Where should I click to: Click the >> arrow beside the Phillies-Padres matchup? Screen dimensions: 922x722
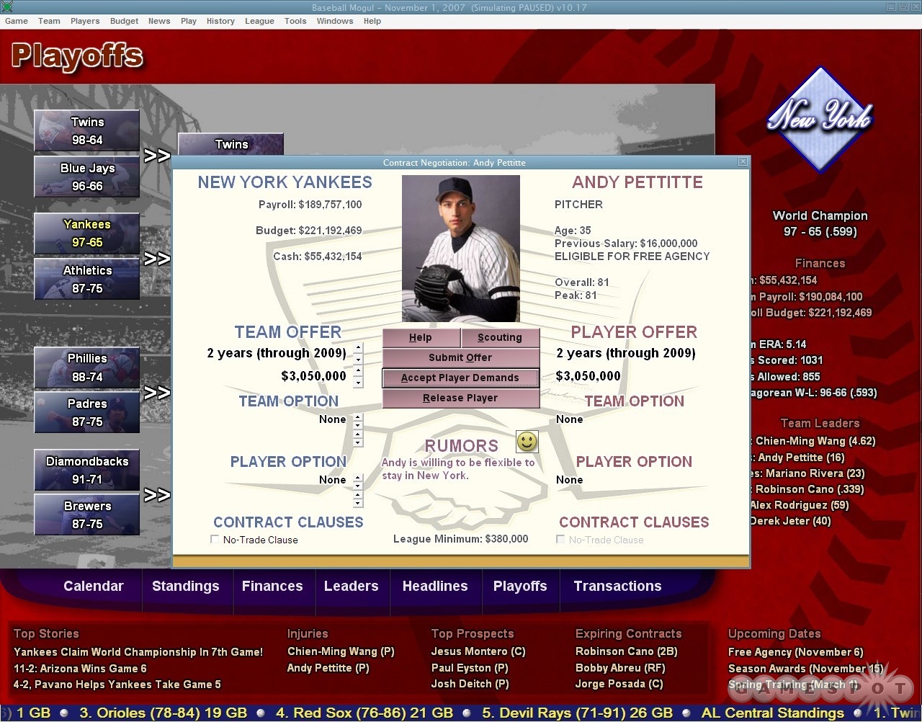point(157,393)
